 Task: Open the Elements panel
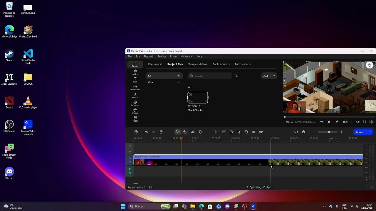pos(135,103)
